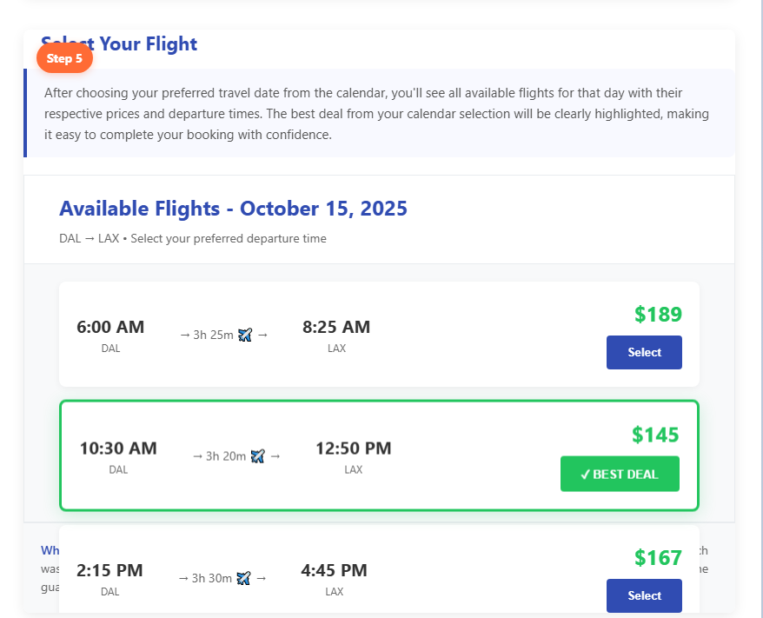
Task: Click the $167 price label
Action: [x=658, y=557]
